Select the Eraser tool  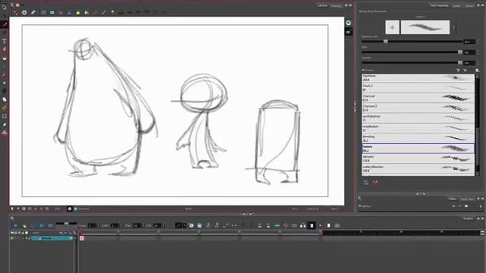(x=5, y=58)
